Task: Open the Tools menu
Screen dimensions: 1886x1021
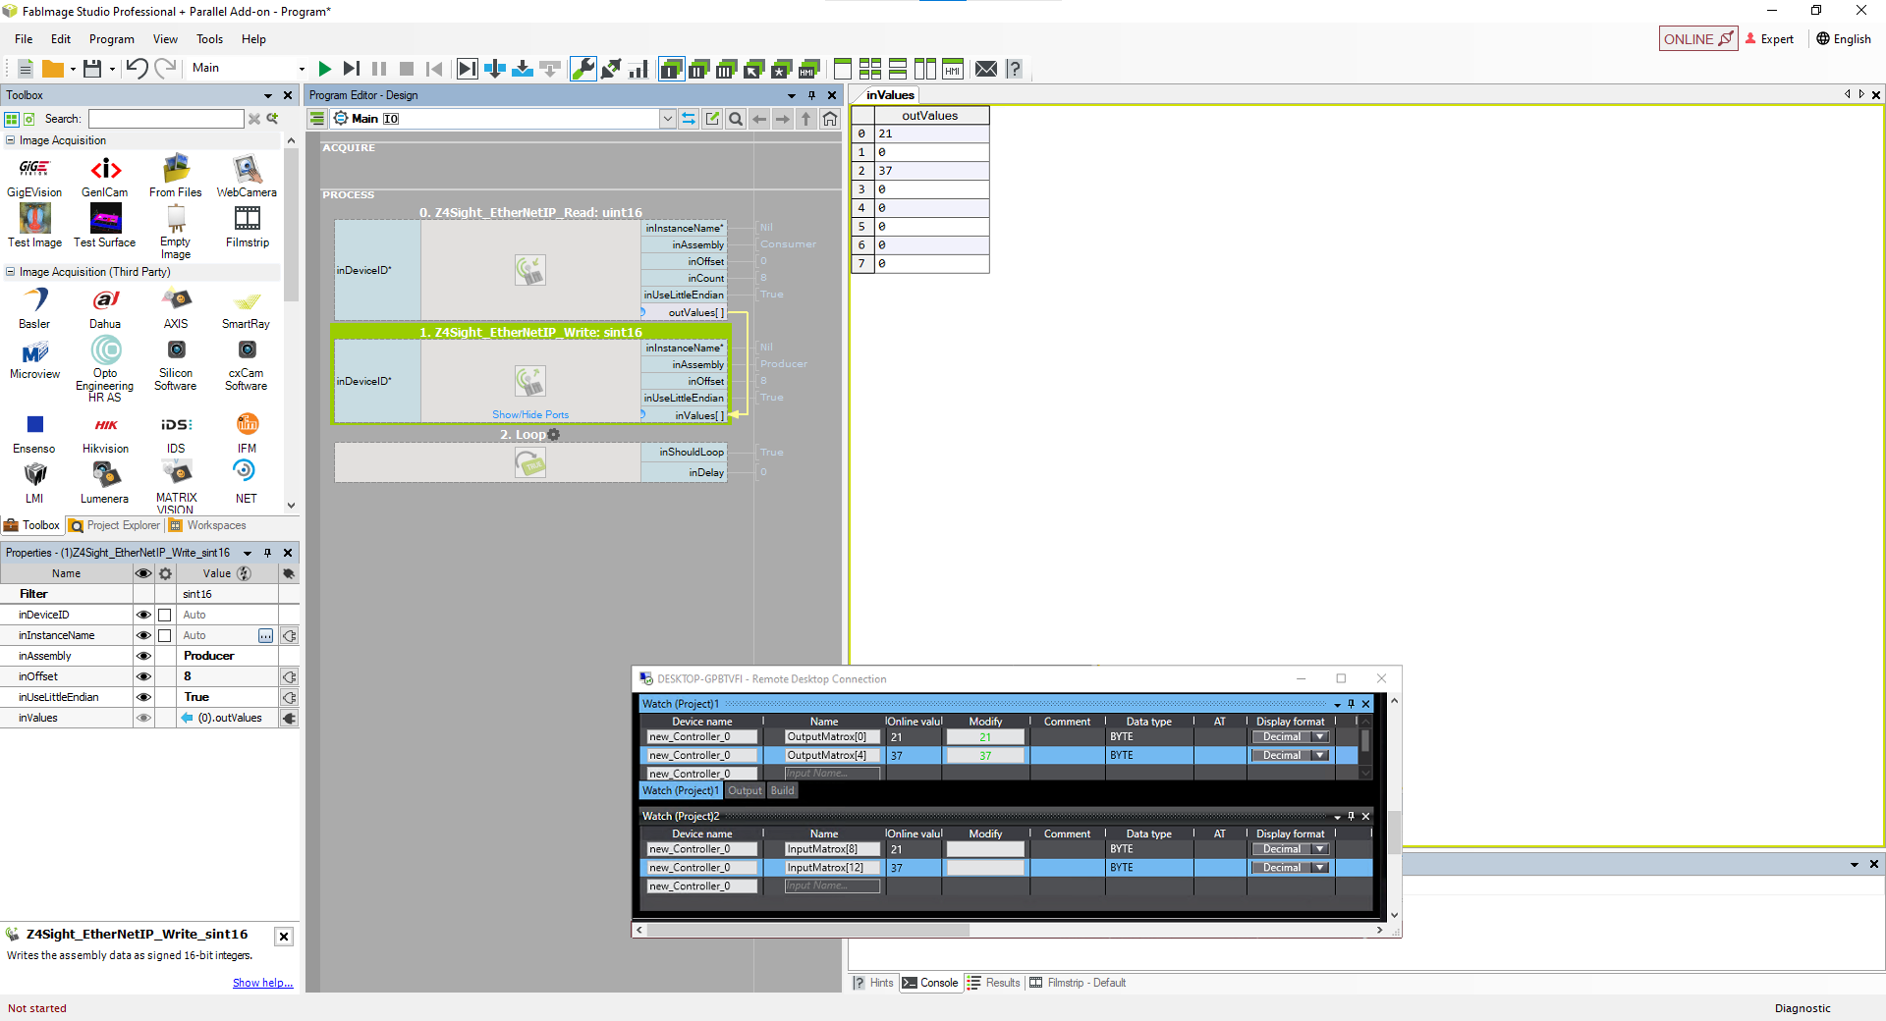Action: (x=209, y=39)
